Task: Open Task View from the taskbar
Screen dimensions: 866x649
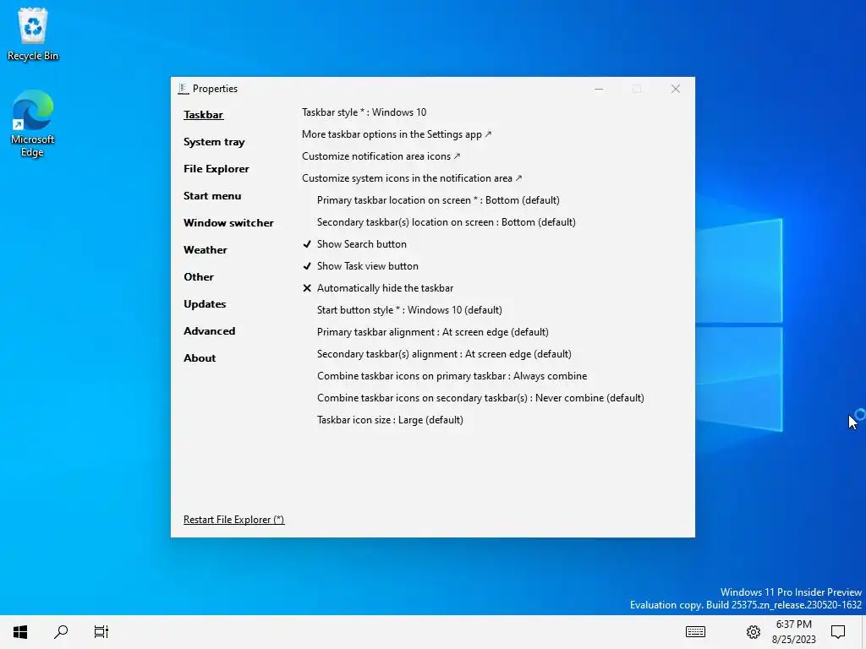Action: coord(101,632)
